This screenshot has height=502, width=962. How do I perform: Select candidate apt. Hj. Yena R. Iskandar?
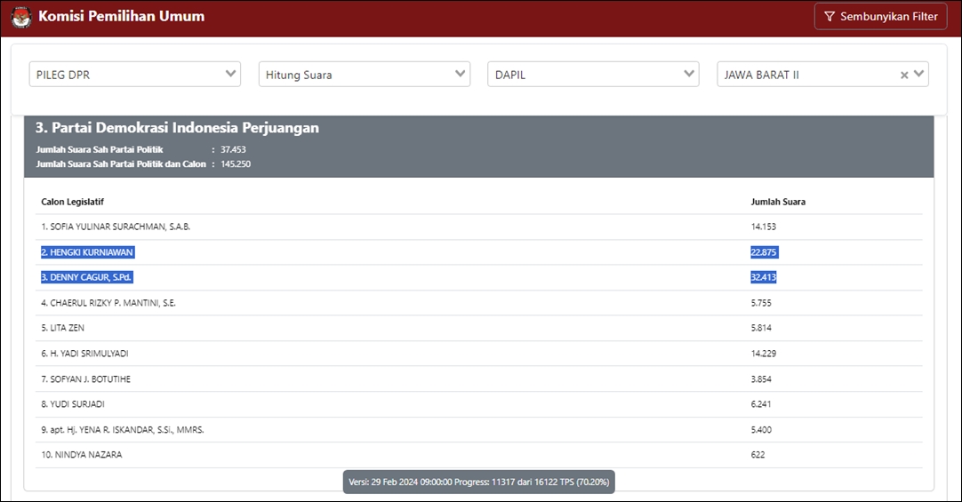click(x=123, y=430)
